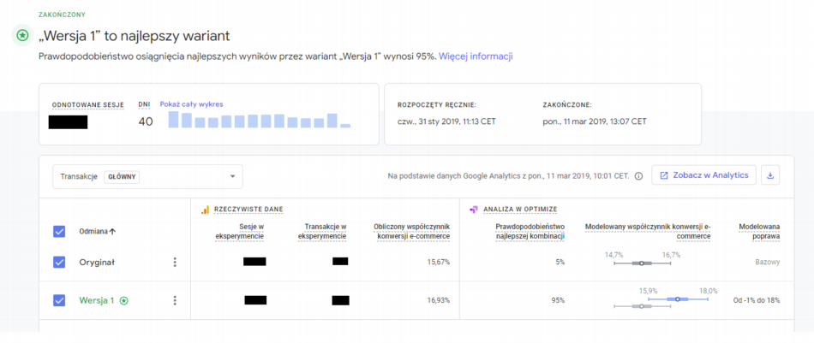814x343 pixels.
Task: Click the Sesje w eksperymencie column header
Action: [239, 231]
